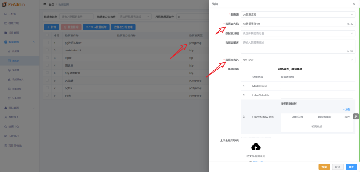Screen dimensions: 360x172
Task: Open 模板市场 icon in sidebar
Action: pos(6,23)
